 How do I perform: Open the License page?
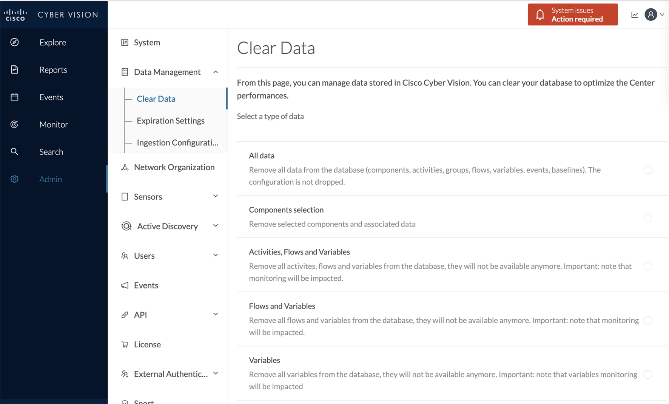(147, 344)
